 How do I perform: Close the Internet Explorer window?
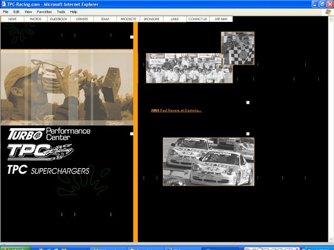(x=330, y=4)
